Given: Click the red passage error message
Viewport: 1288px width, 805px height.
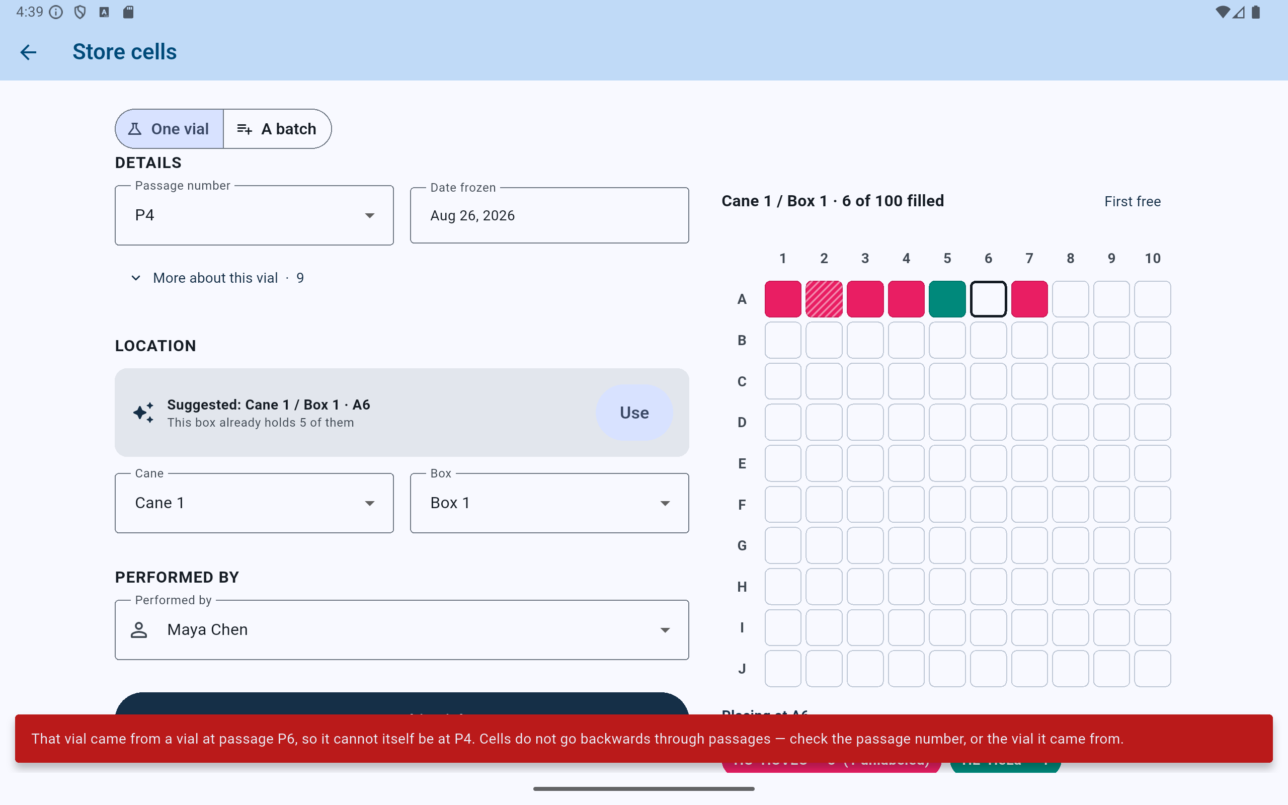Looking at the screenshot, I should pos(643,739).
